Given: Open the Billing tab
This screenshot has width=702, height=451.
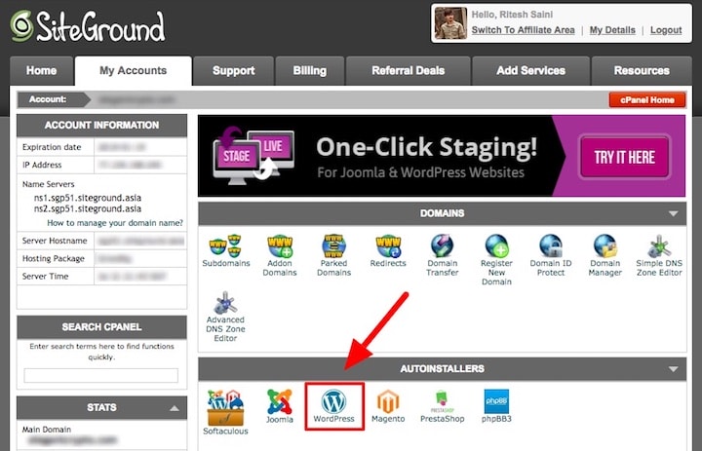Looking at the screenshot, I should (x=310, y=71).
